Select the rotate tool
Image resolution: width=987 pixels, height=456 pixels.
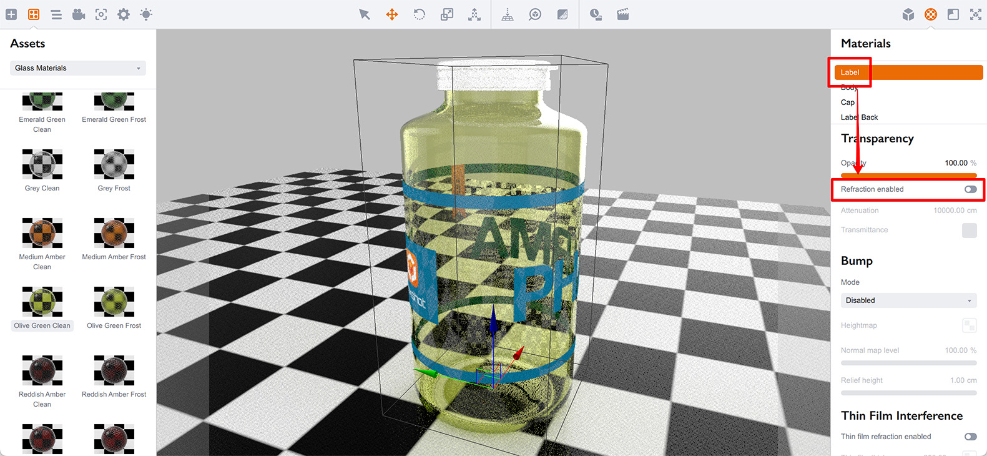click(x=420, y=14)
